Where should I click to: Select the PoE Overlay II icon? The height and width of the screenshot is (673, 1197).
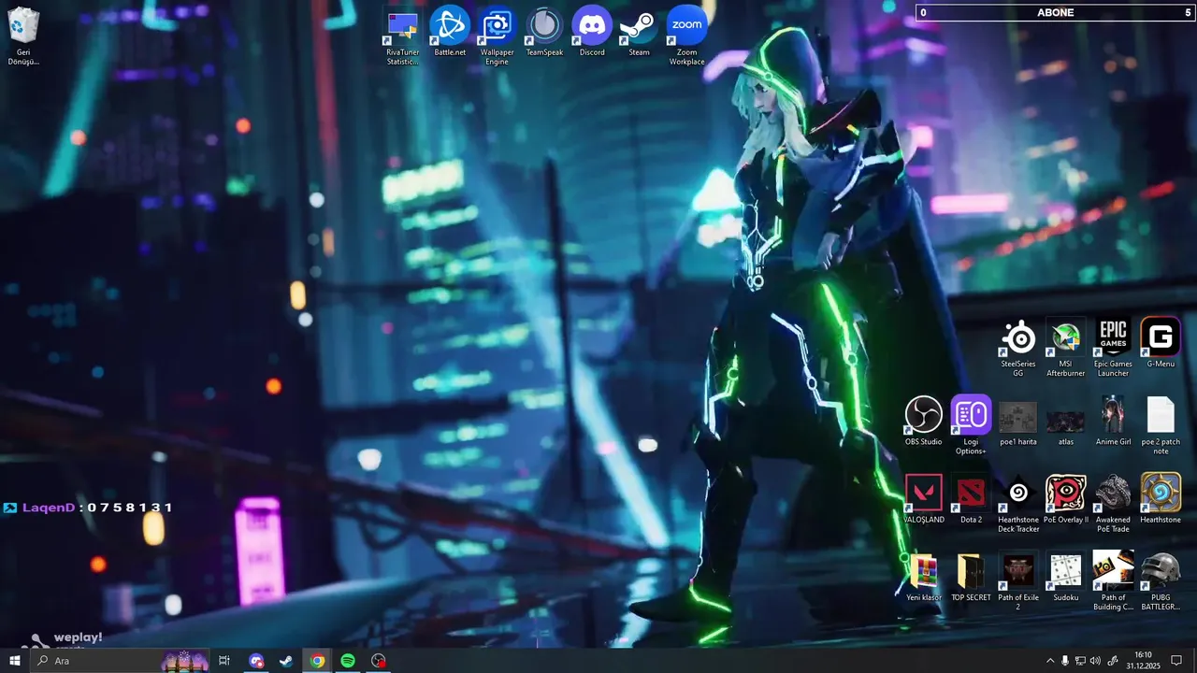(x=1065, y=498)
